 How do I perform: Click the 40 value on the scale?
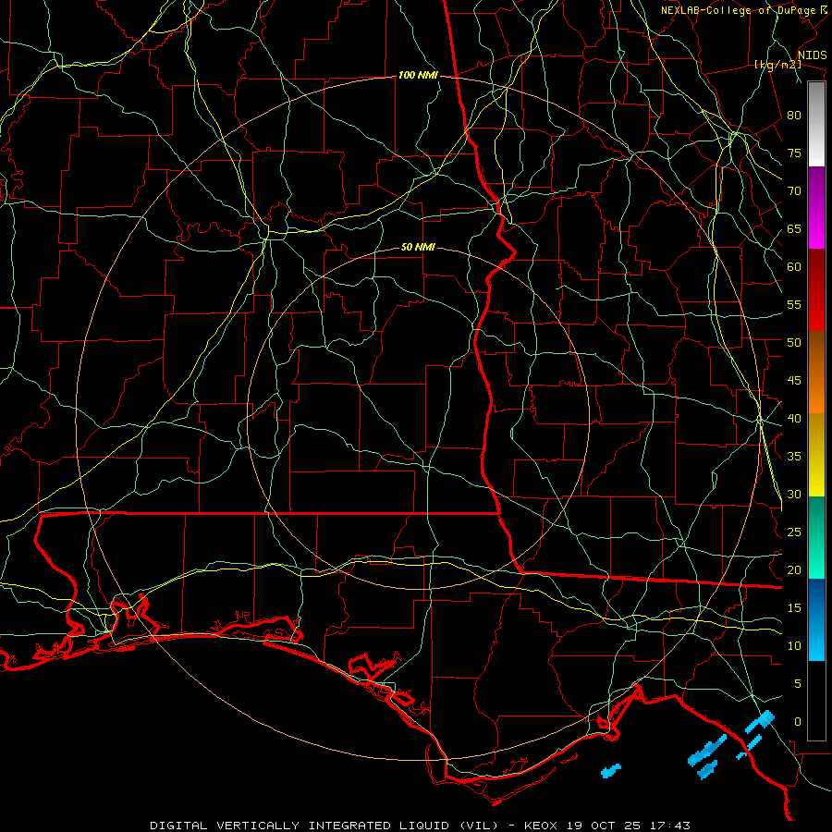click(x=794, y=419)
